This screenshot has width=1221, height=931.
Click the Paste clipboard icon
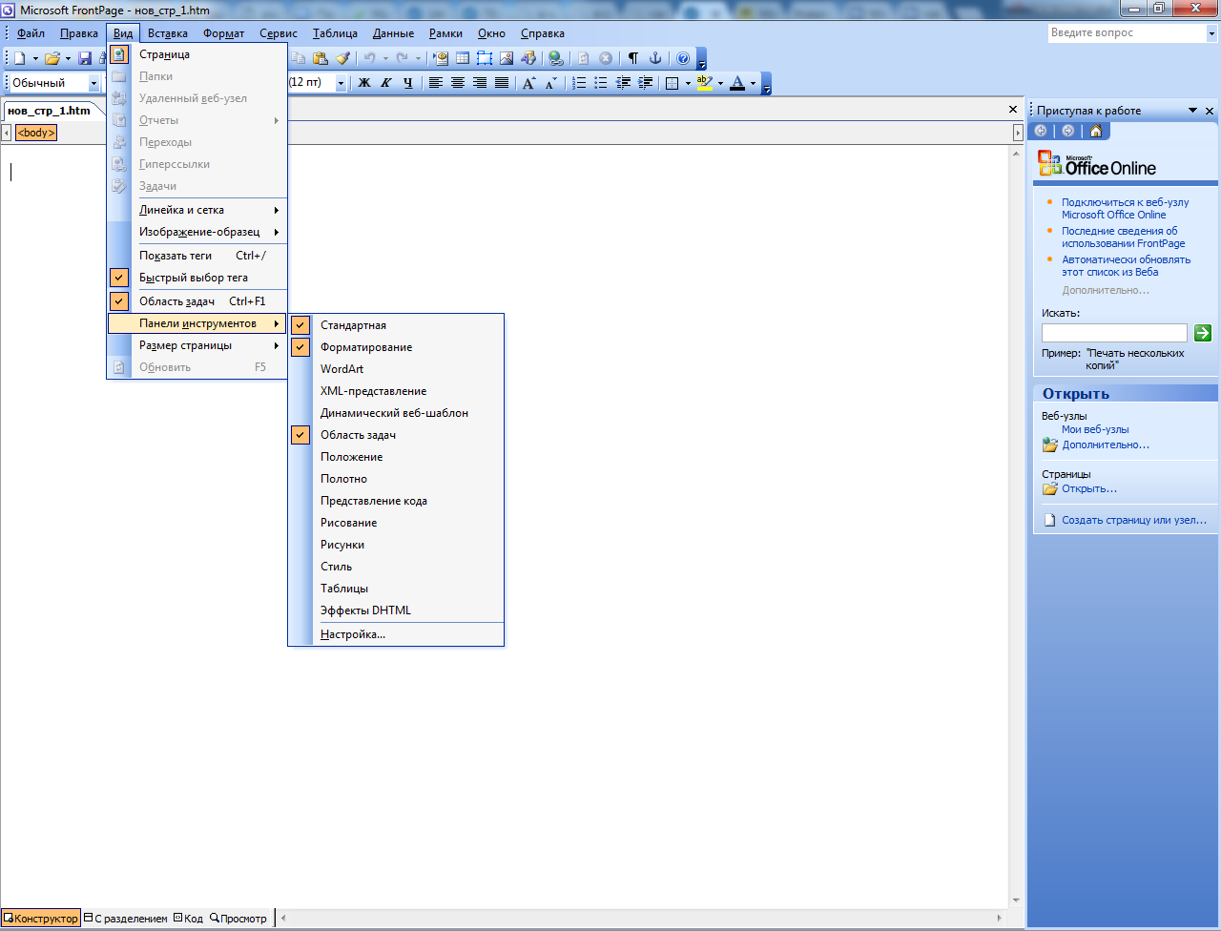coord(321,58)
